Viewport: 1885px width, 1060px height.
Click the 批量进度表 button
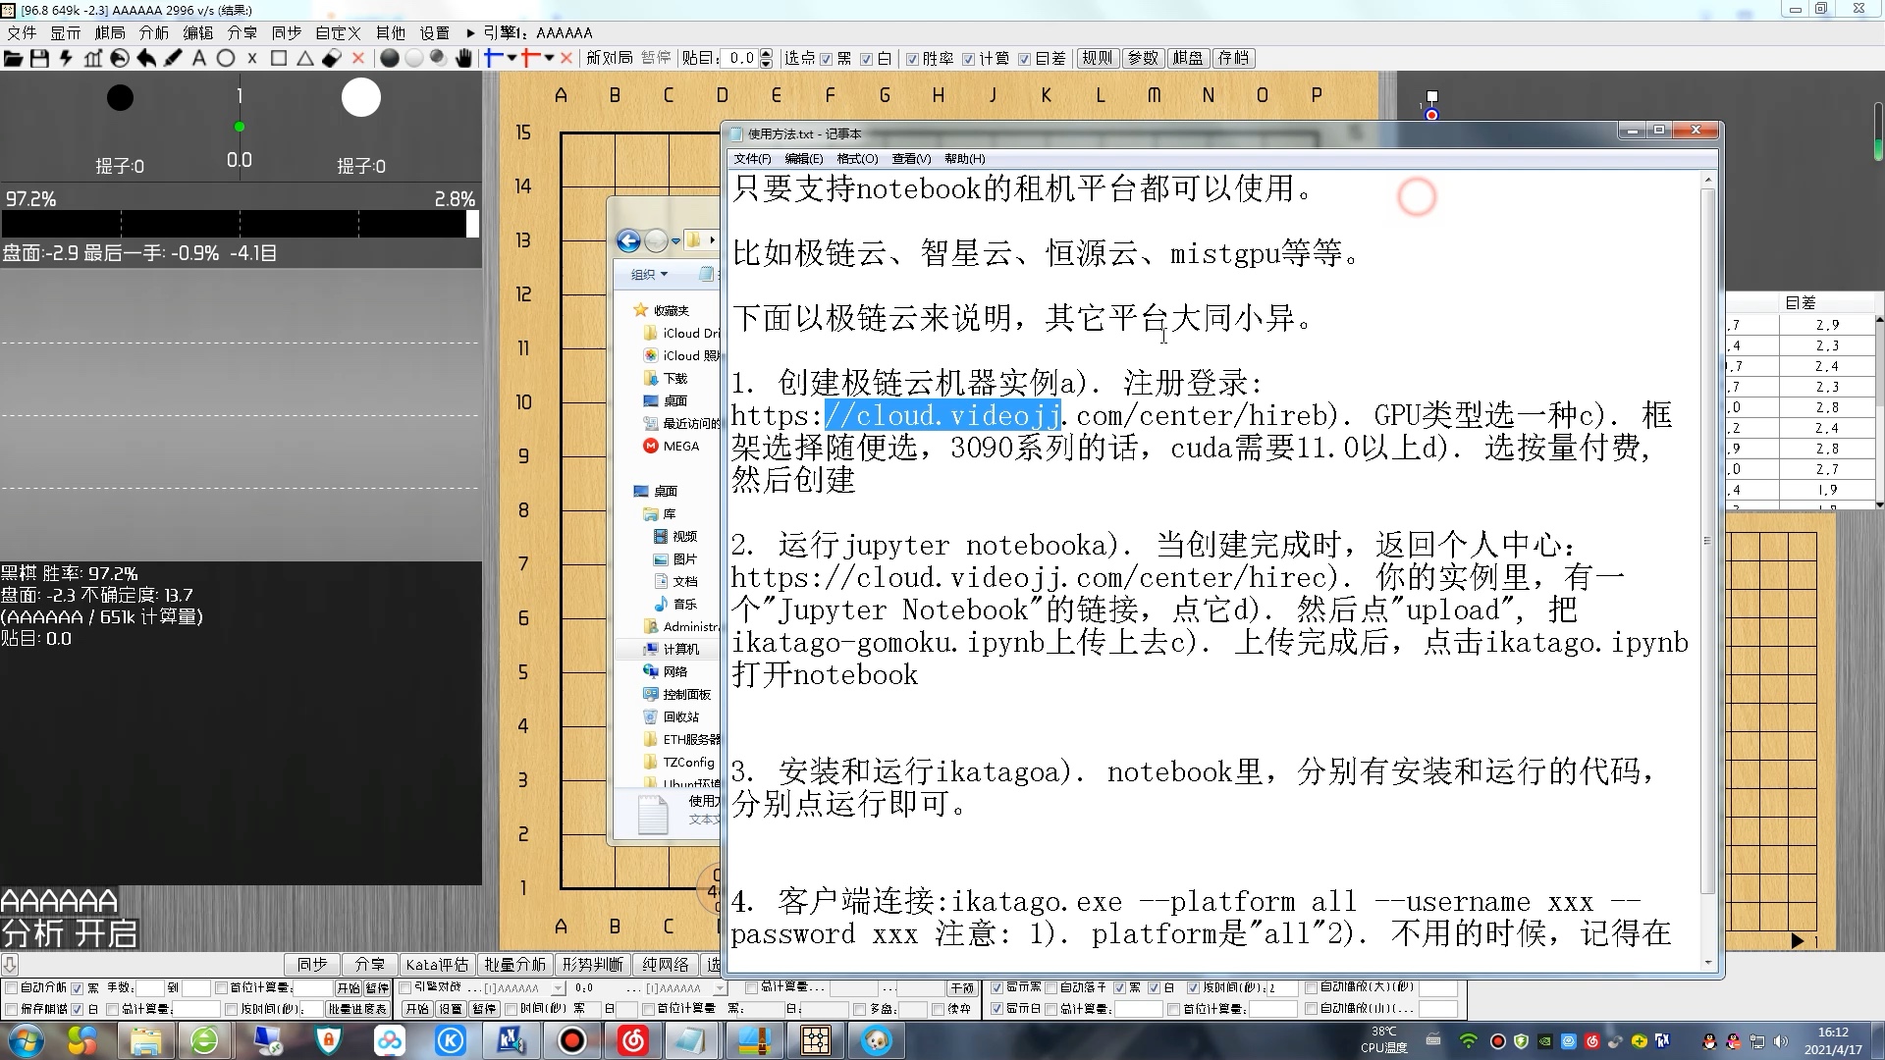click(357, 1009)
